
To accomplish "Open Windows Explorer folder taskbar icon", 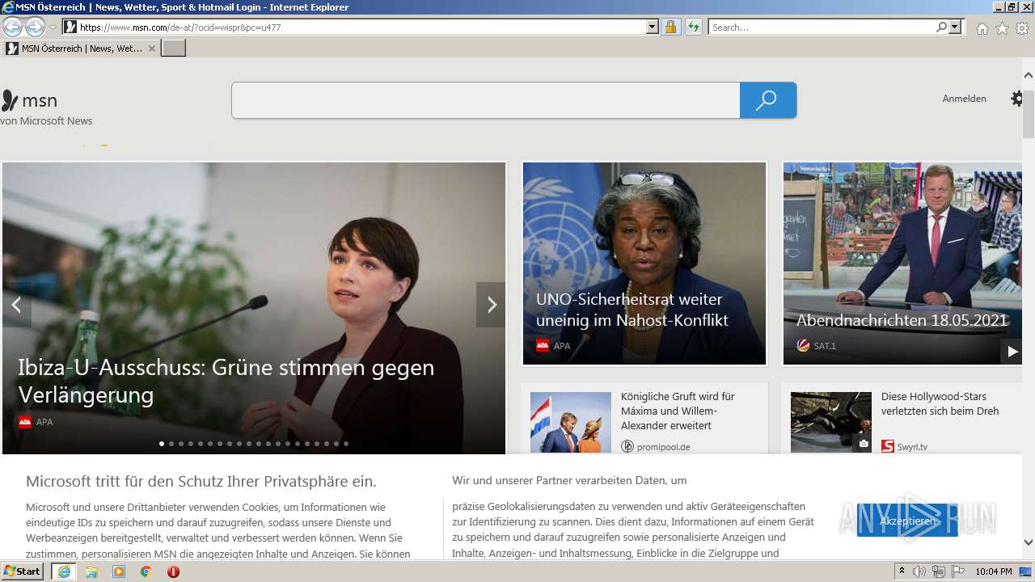I will coord(91,571).
